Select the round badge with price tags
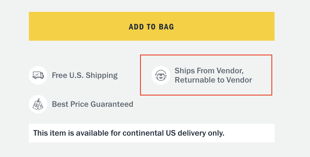 pyautogui.click(x=38, y=104)
